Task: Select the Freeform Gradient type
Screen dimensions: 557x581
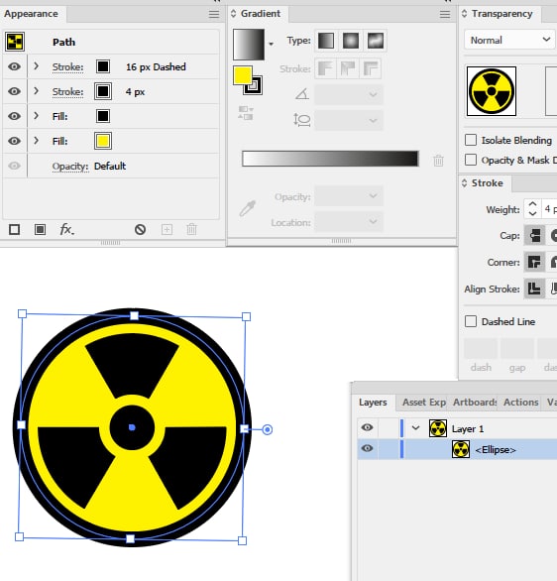Action: (376, 41)
